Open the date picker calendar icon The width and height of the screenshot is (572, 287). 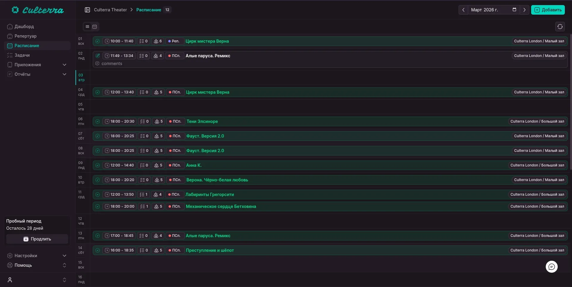point(514,10)
